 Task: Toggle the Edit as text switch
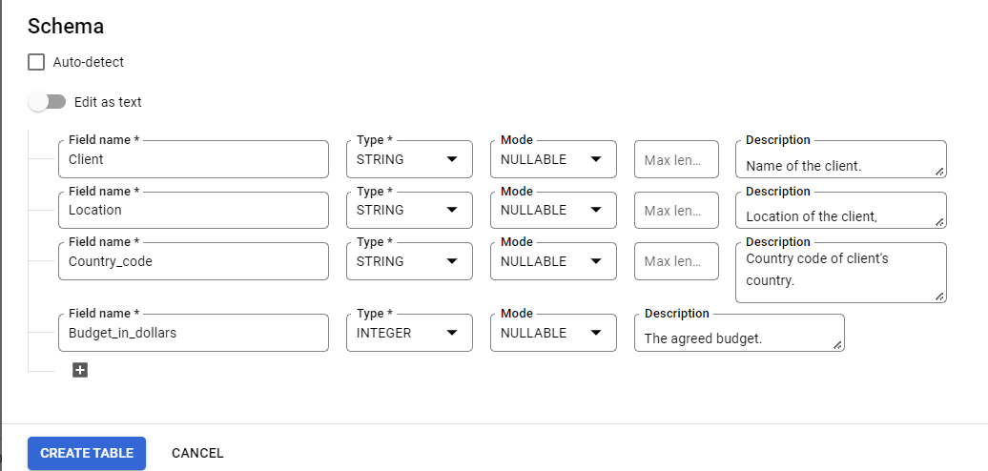pyautogui.click(x=47, y=102)
